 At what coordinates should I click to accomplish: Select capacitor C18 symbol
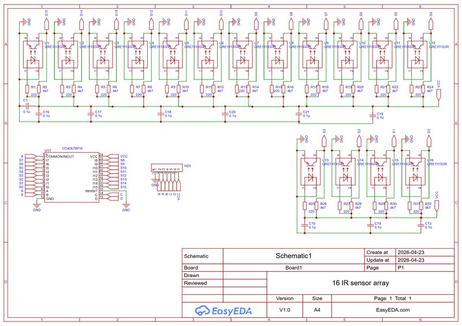[161, 114]
